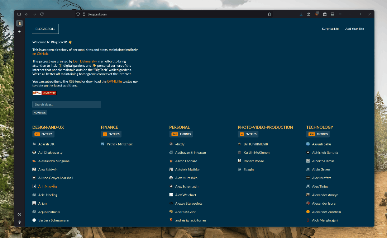Open Alex Murashko's blog
The height and width of the screenshot is (238, 387).
coord(186,178)
